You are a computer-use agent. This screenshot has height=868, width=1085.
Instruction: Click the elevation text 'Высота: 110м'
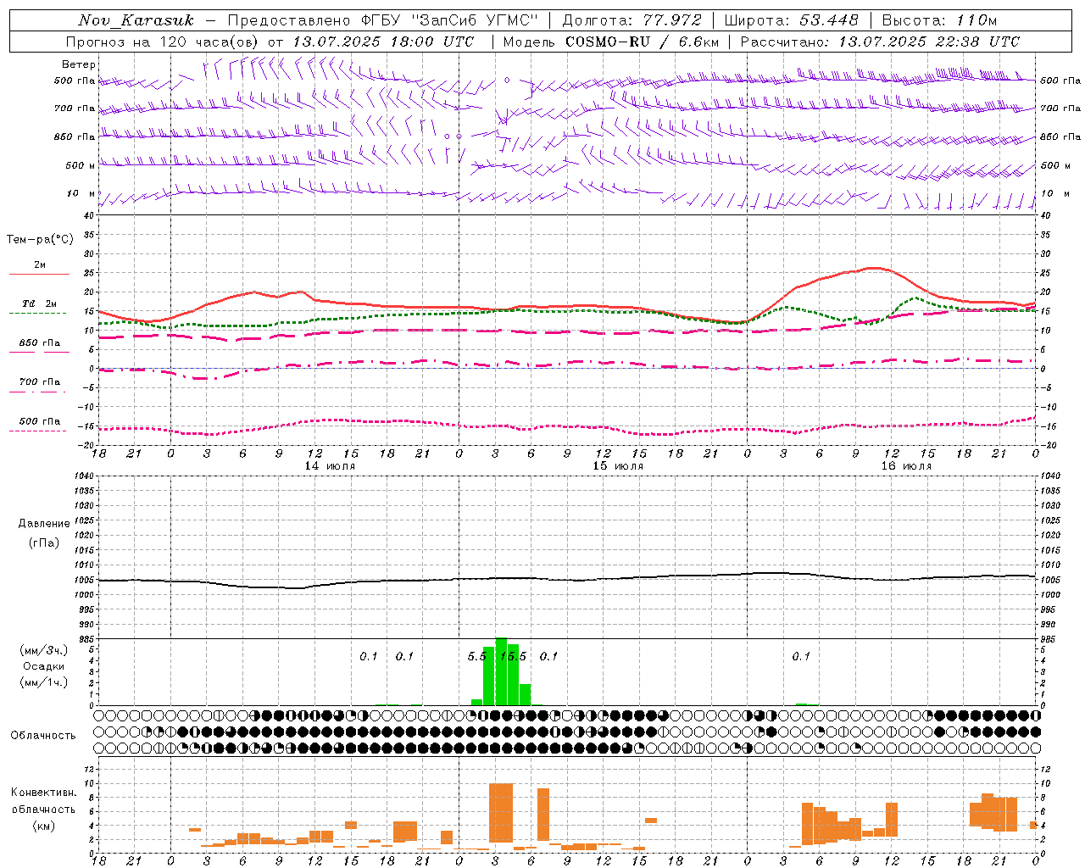pos(939,20)
